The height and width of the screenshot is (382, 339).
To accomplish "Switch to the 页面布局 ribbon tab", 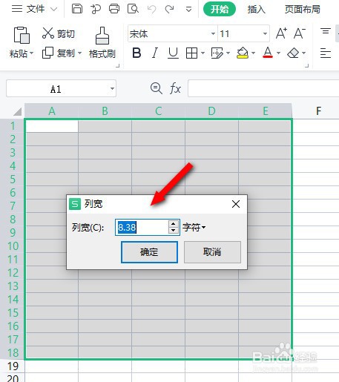I will [302, 10].
